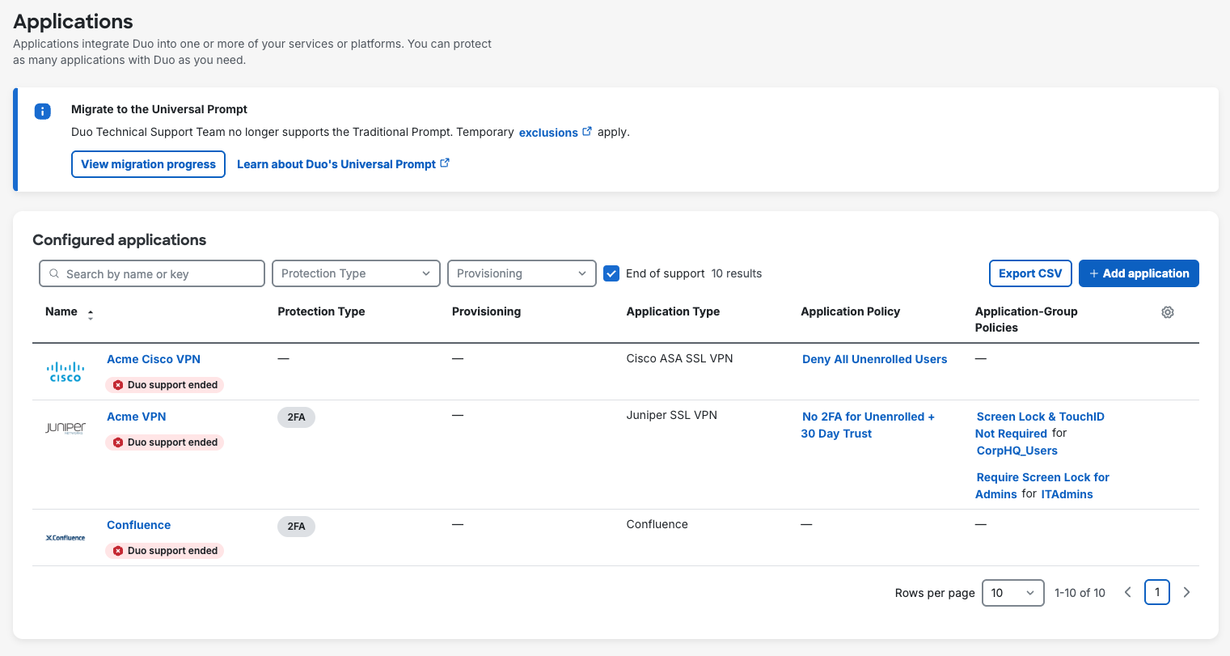This screenshot has width=1230, height=656.
Task: Click the Confluence logo icon
Action: pyautogui.click(x=66, y=537)
